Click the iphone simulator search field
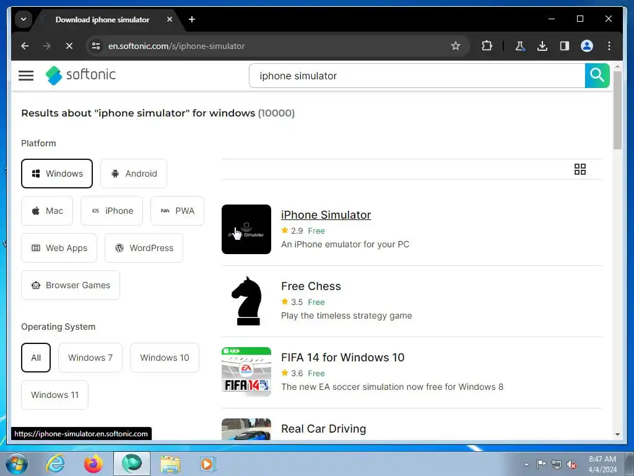This screenshot has height=476, width=634. [x=417, y=76]
